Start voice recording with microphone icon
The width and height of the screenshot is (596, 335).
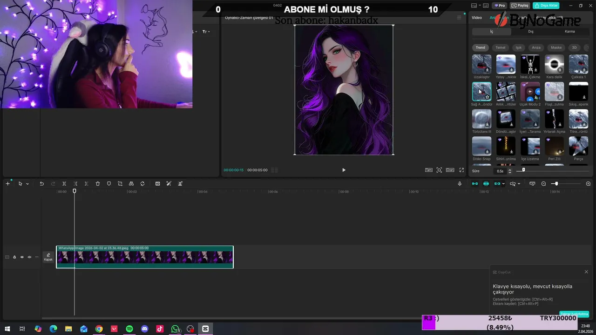[460, 184]
